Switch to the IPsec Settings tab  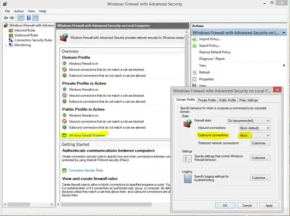[249, 100]
